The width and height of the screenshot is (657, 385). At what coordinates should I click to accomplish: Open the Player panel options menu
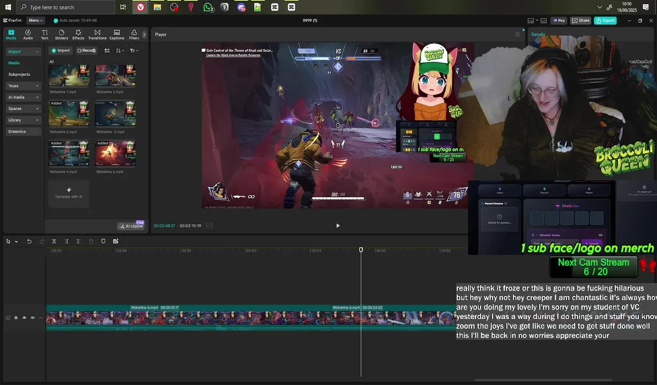click(517, 34)
